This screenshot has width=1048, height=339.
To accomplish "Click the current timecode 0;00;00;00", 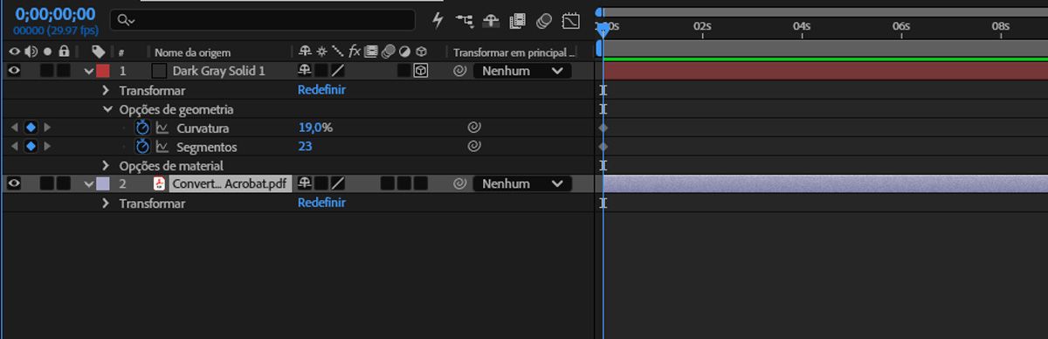I will click(x=55, y=14).
